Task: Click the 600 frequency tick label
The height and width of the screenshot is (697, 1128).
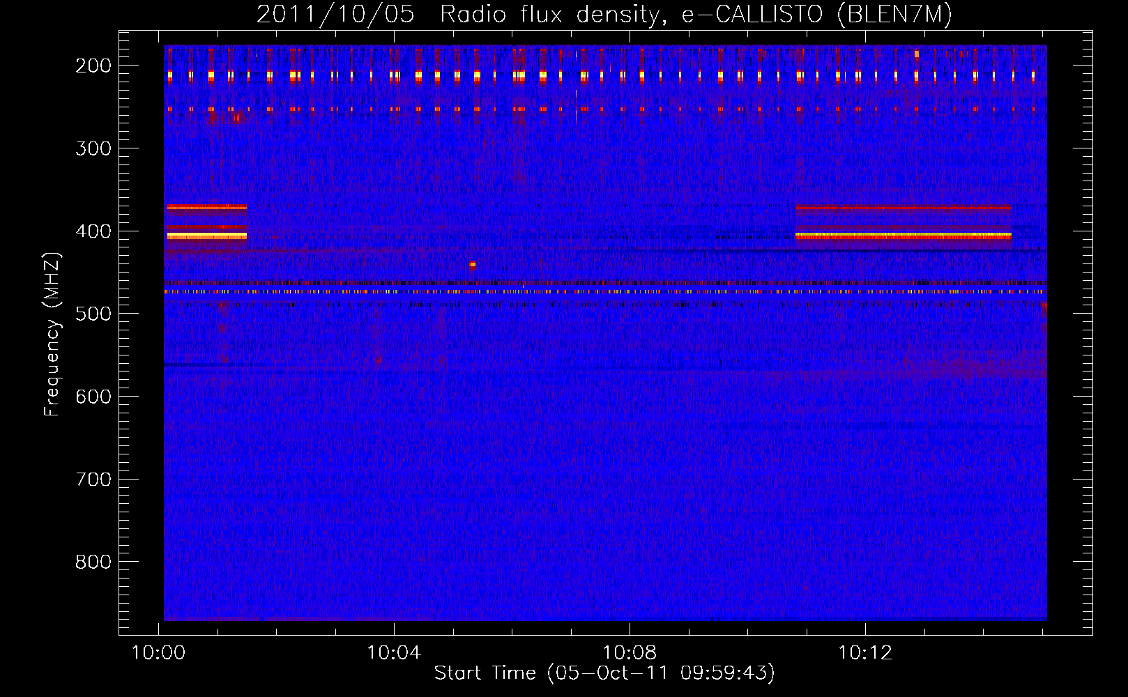Action: (x=93, y=397)
